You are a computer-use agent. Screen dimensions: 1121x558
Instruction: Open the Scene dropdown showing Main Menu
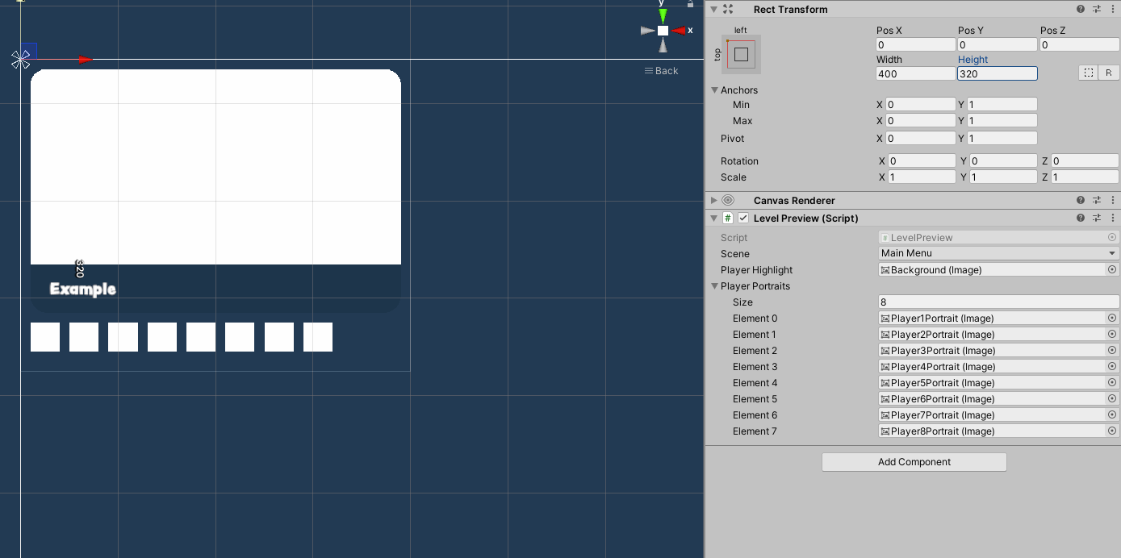coord(998,253)
